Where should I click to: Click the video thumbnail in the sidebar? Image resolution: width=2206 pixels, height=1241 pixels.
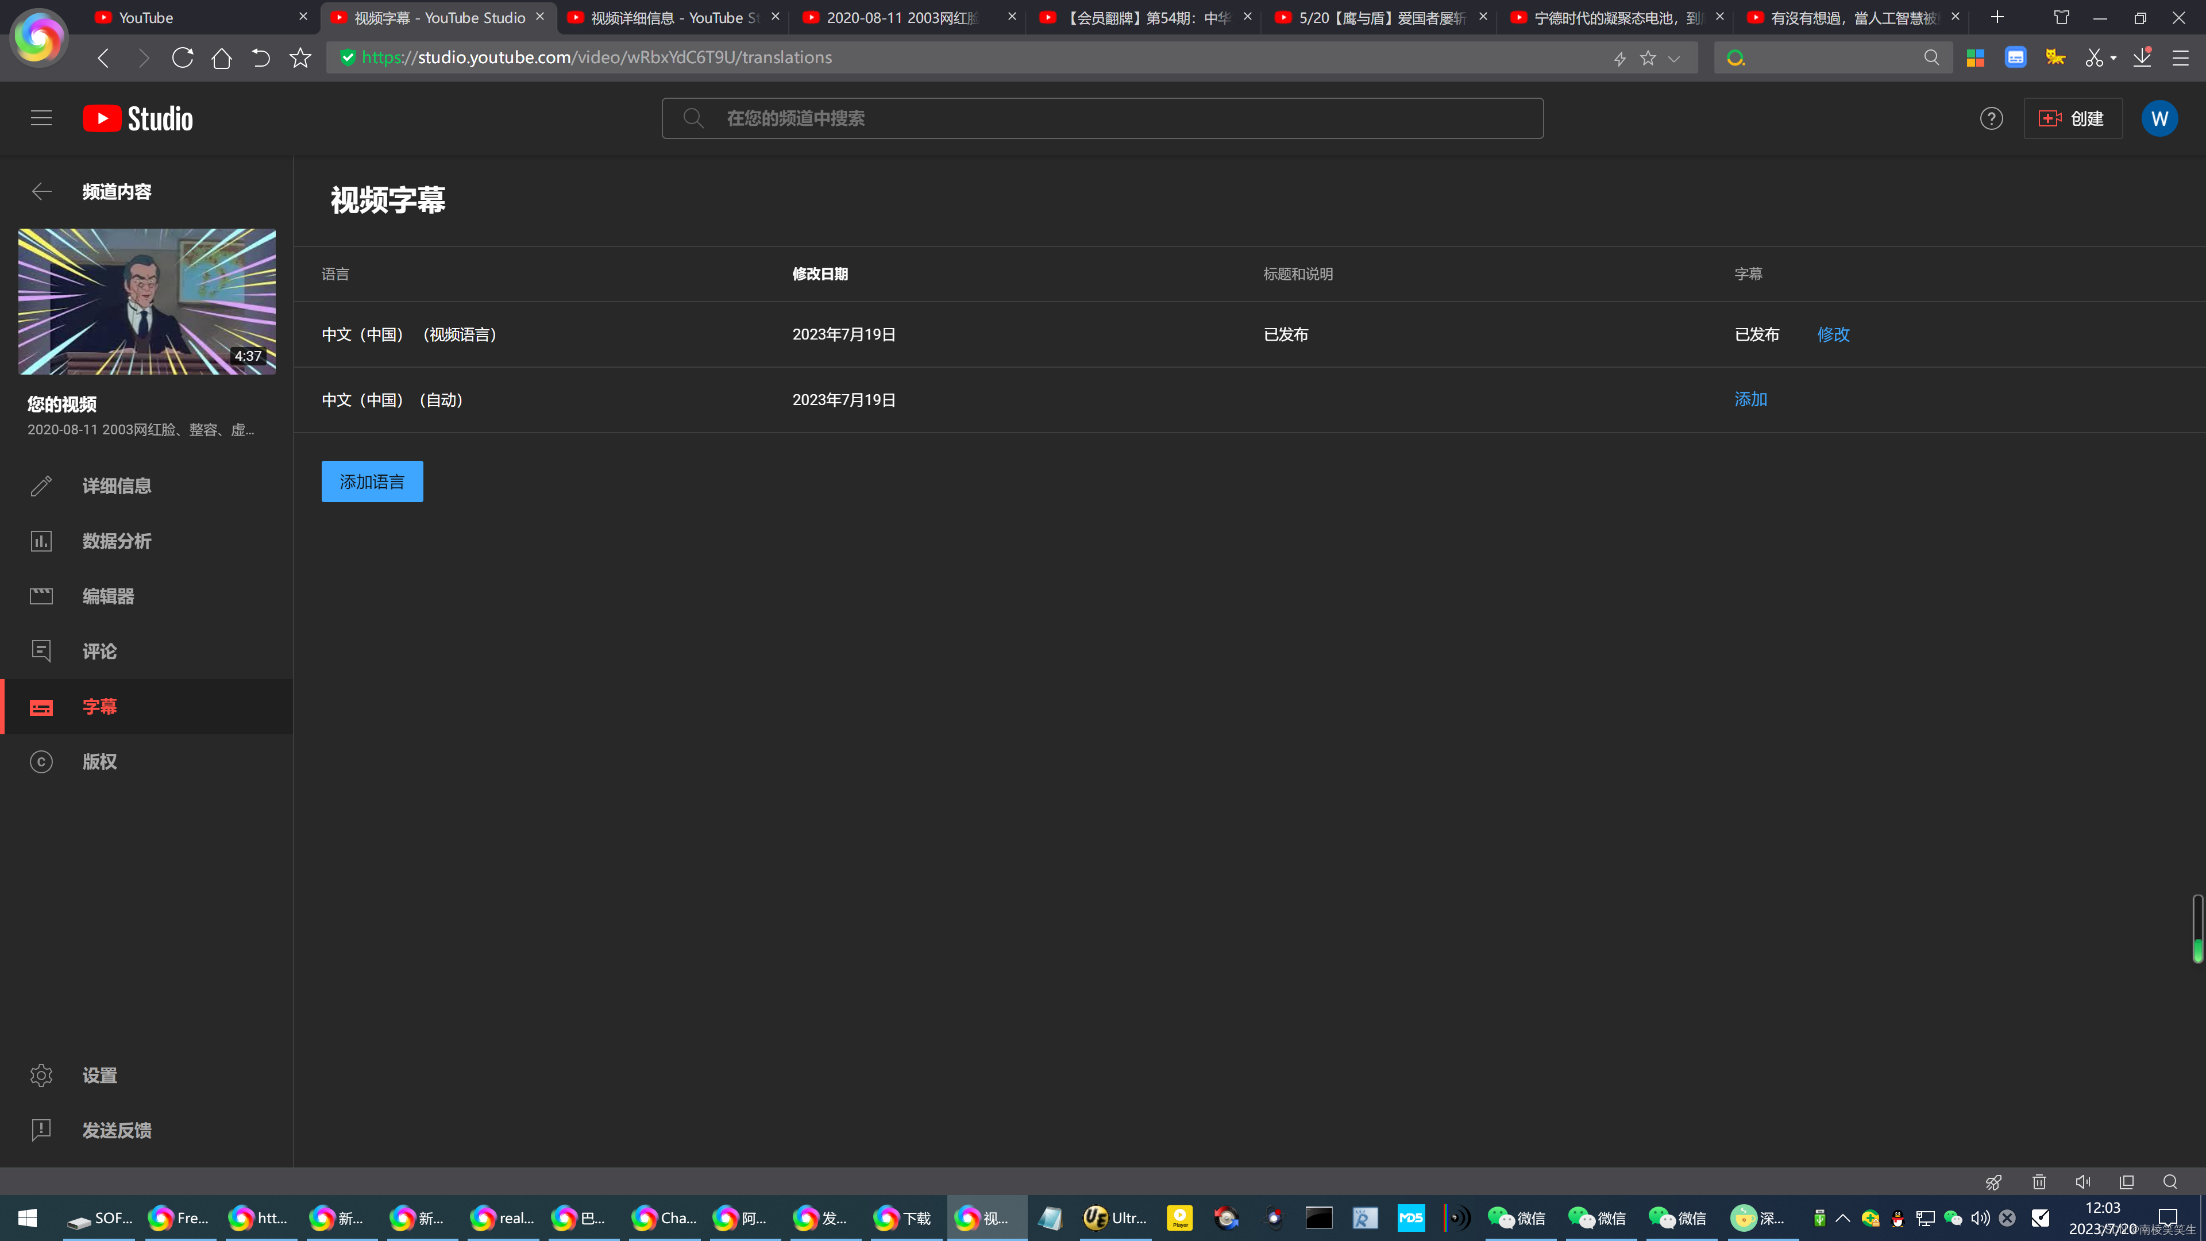(147, 300)
